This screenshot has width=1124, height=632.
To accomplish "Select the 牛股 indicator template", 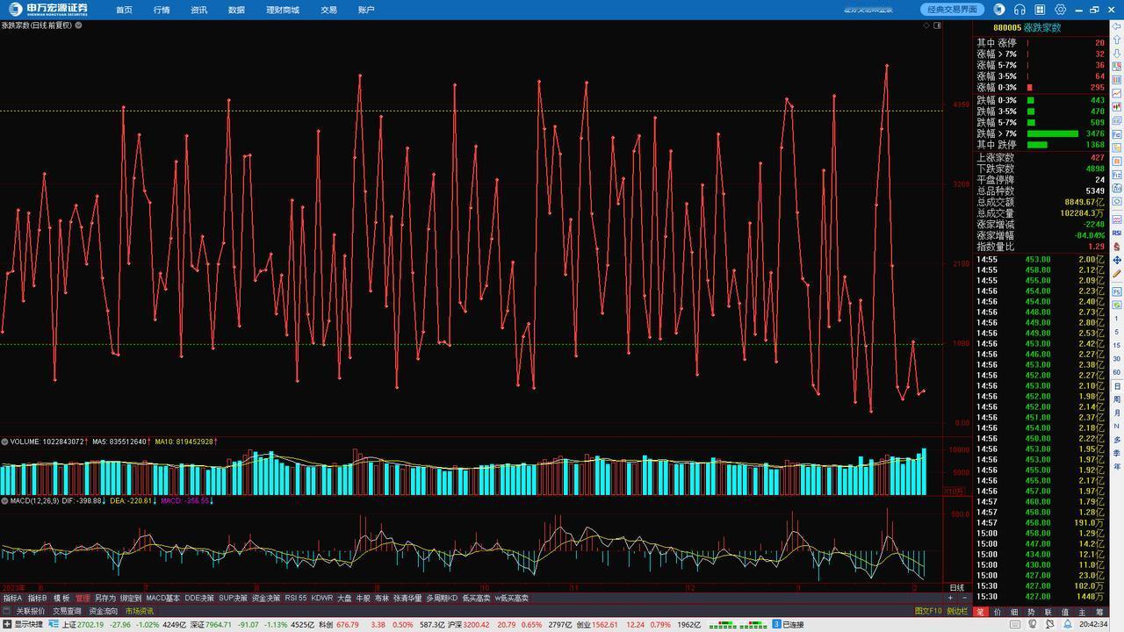I will click(x=363, y=598).
